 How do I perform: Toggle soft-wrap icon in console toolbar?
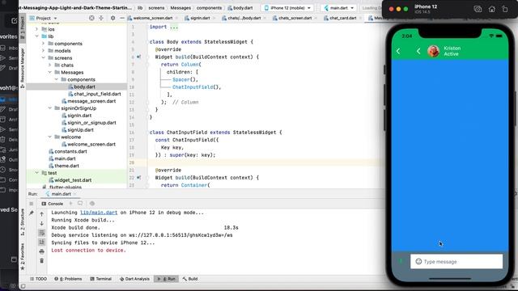(41, 233)
